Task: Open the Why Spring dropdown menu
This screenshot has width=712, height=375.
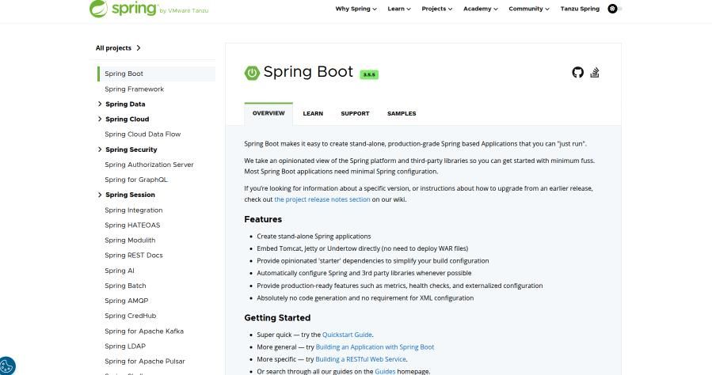Action: point(356,9)
